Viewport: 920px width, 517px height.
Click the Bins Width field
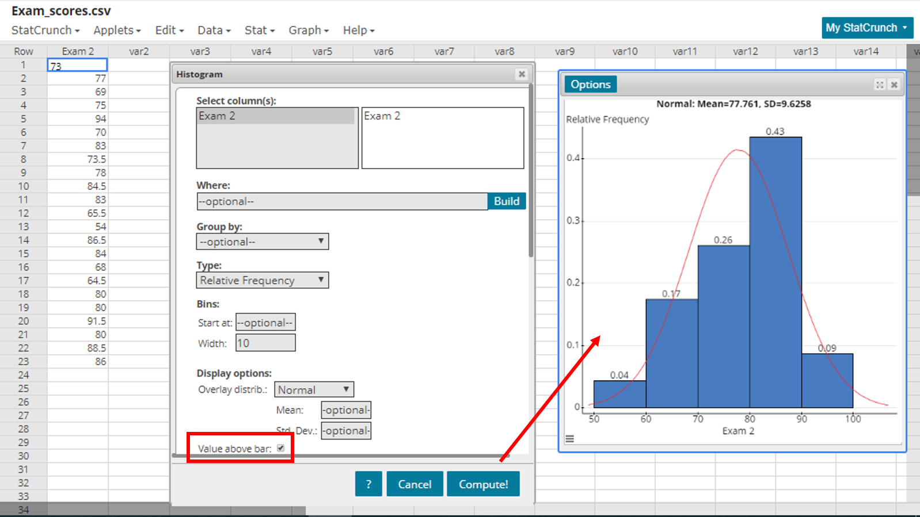pos(265,343)
